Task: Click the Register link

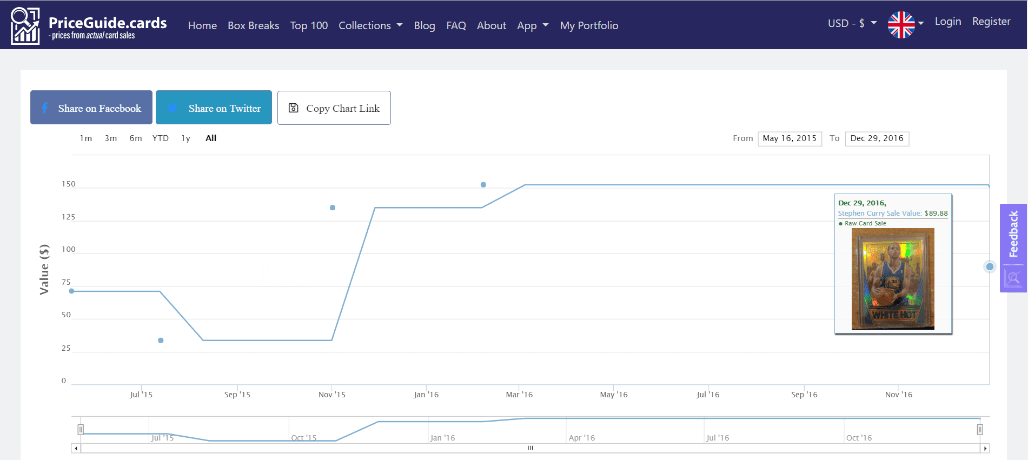Action: click(991, 22)
